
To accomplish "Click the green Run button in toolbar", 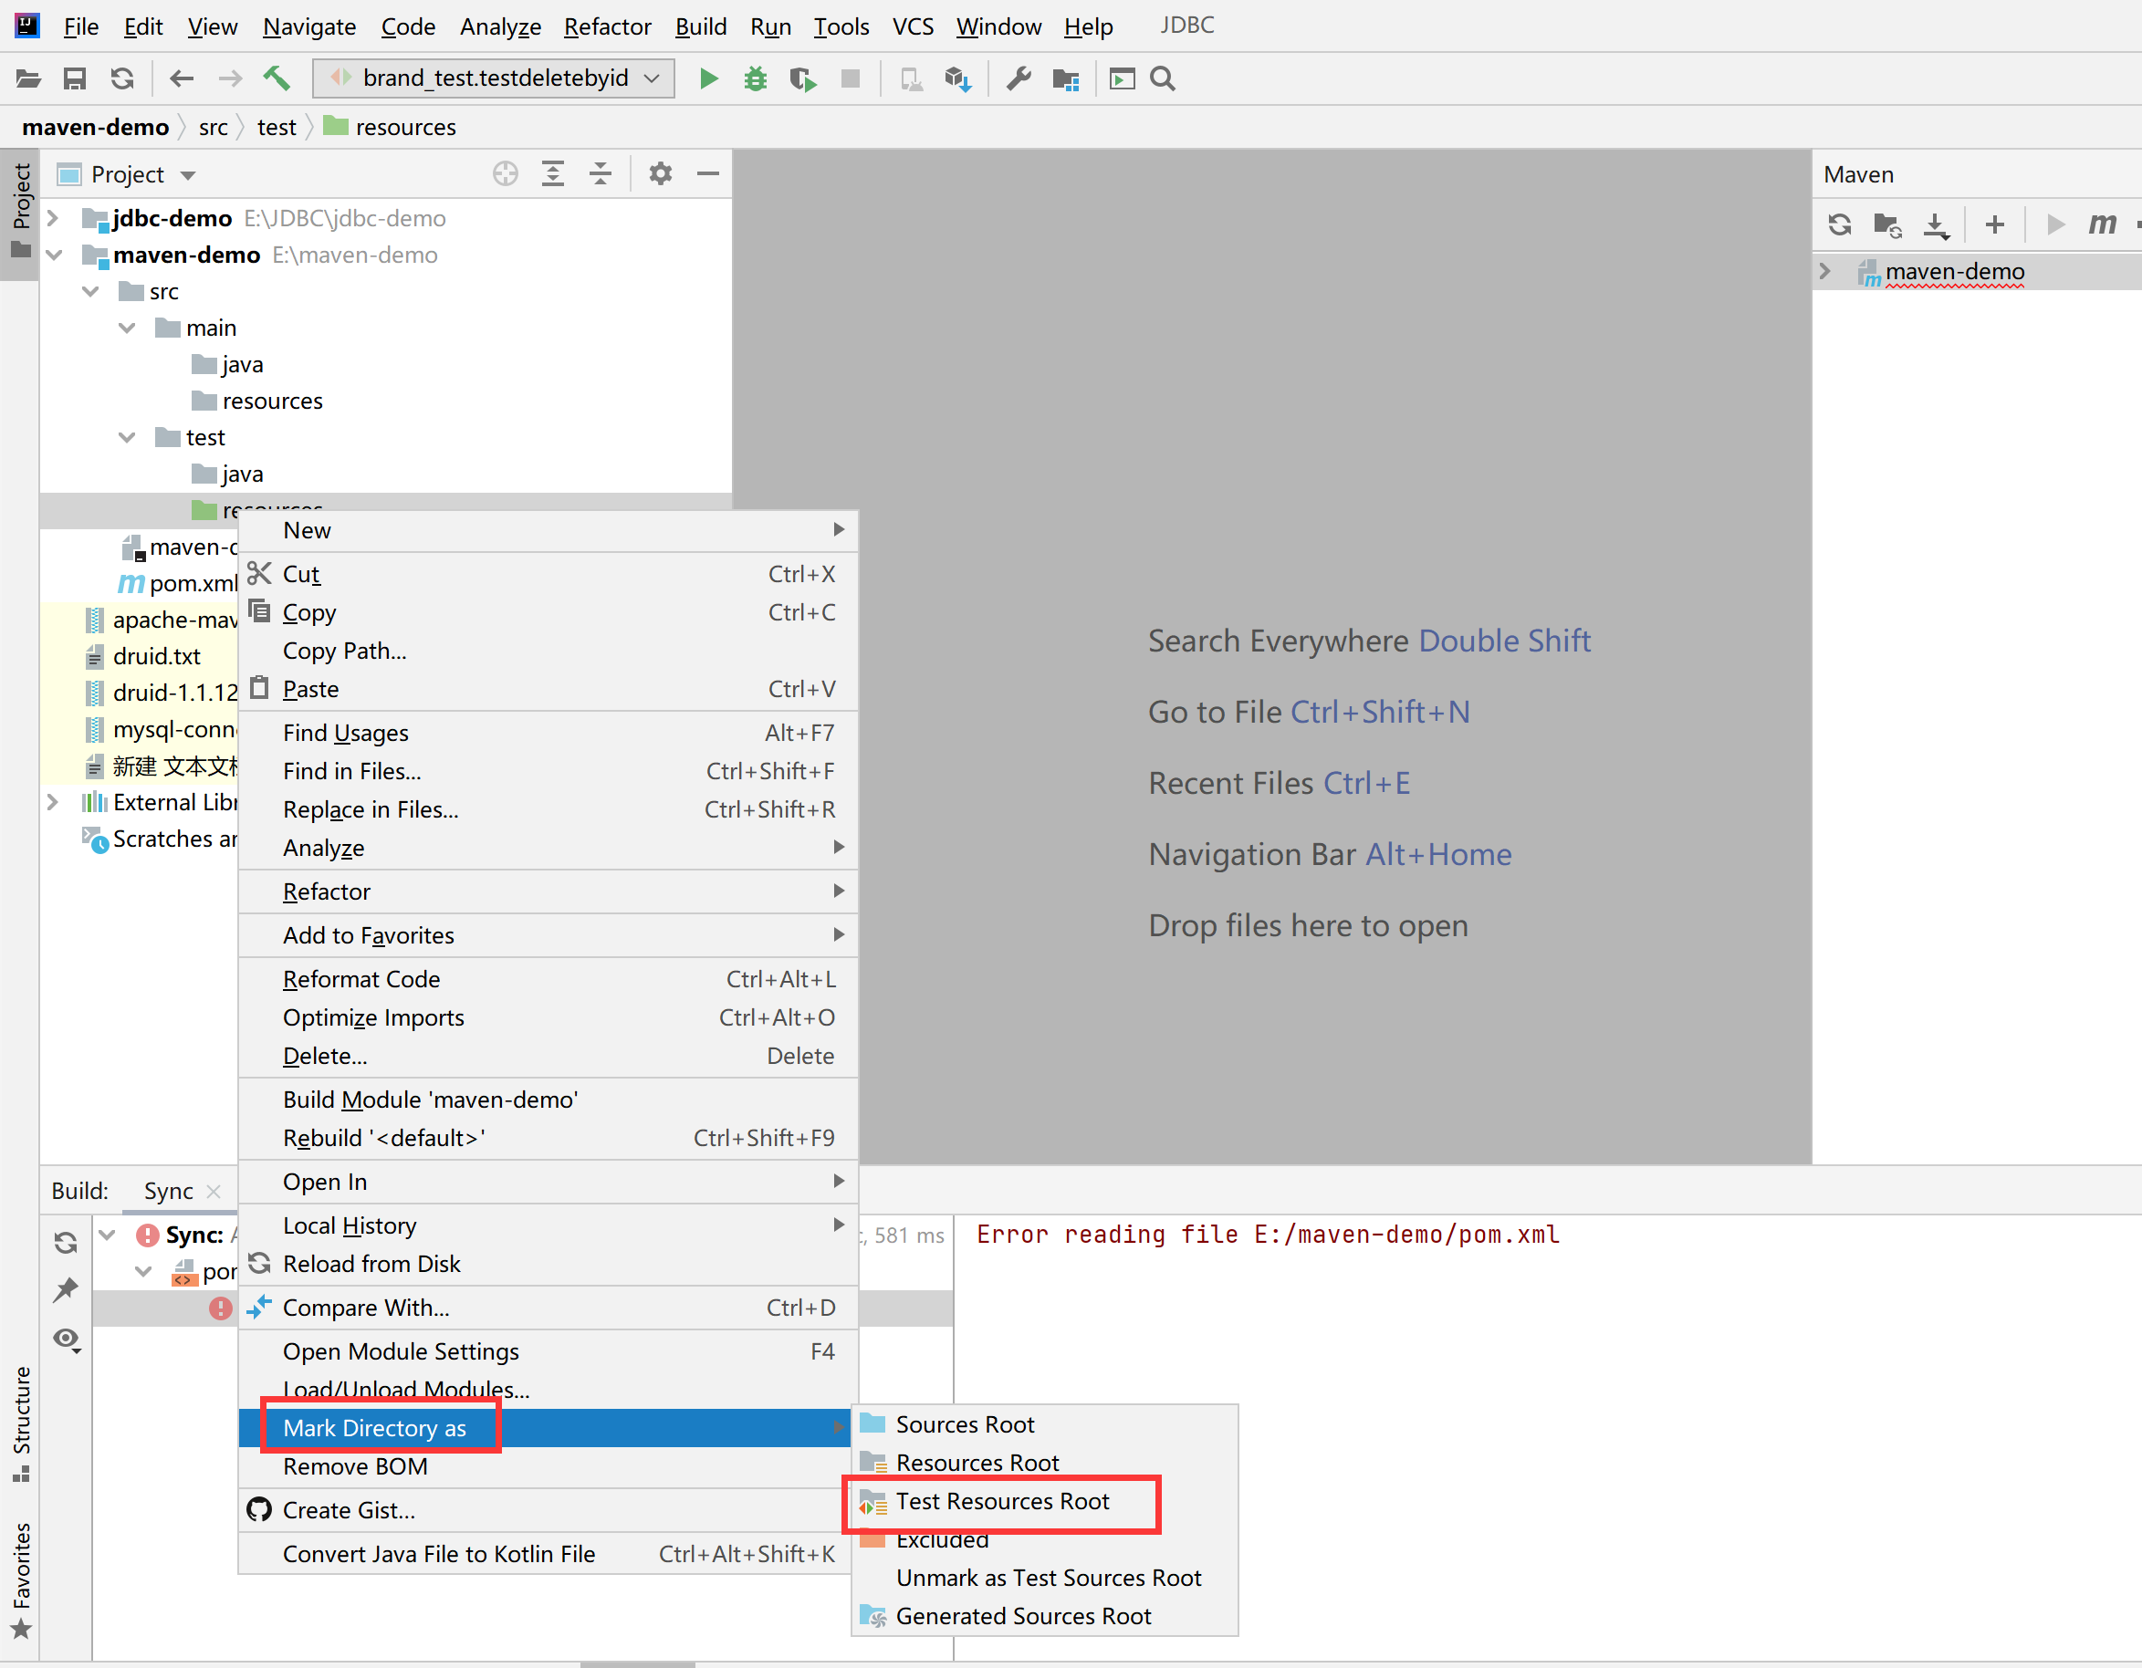I will point(708,78).
